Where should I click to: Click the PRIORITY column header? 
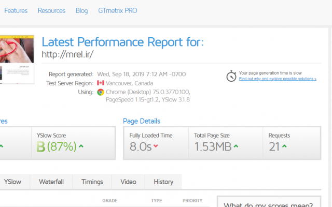[192, 200]
